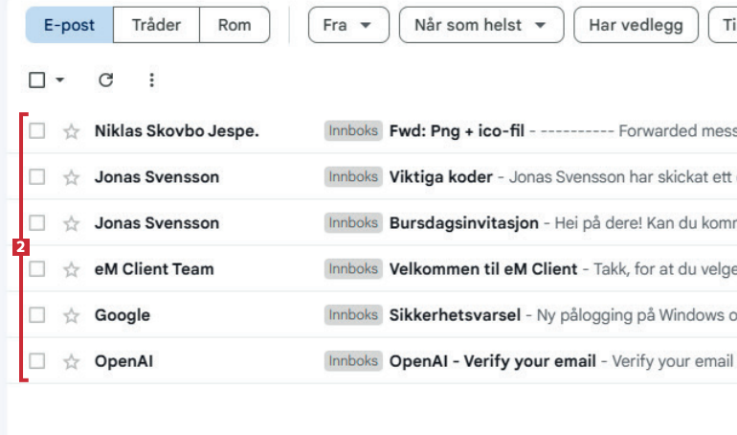Viewport: 737px width, 435px height.
Task: Star the Google Sikkerhetsvarsel email
Action: pos(71,315)
